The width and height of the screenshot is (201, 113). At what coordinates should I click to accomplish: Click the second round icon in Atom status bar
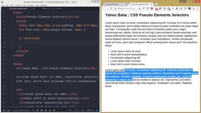coord(41,110)
